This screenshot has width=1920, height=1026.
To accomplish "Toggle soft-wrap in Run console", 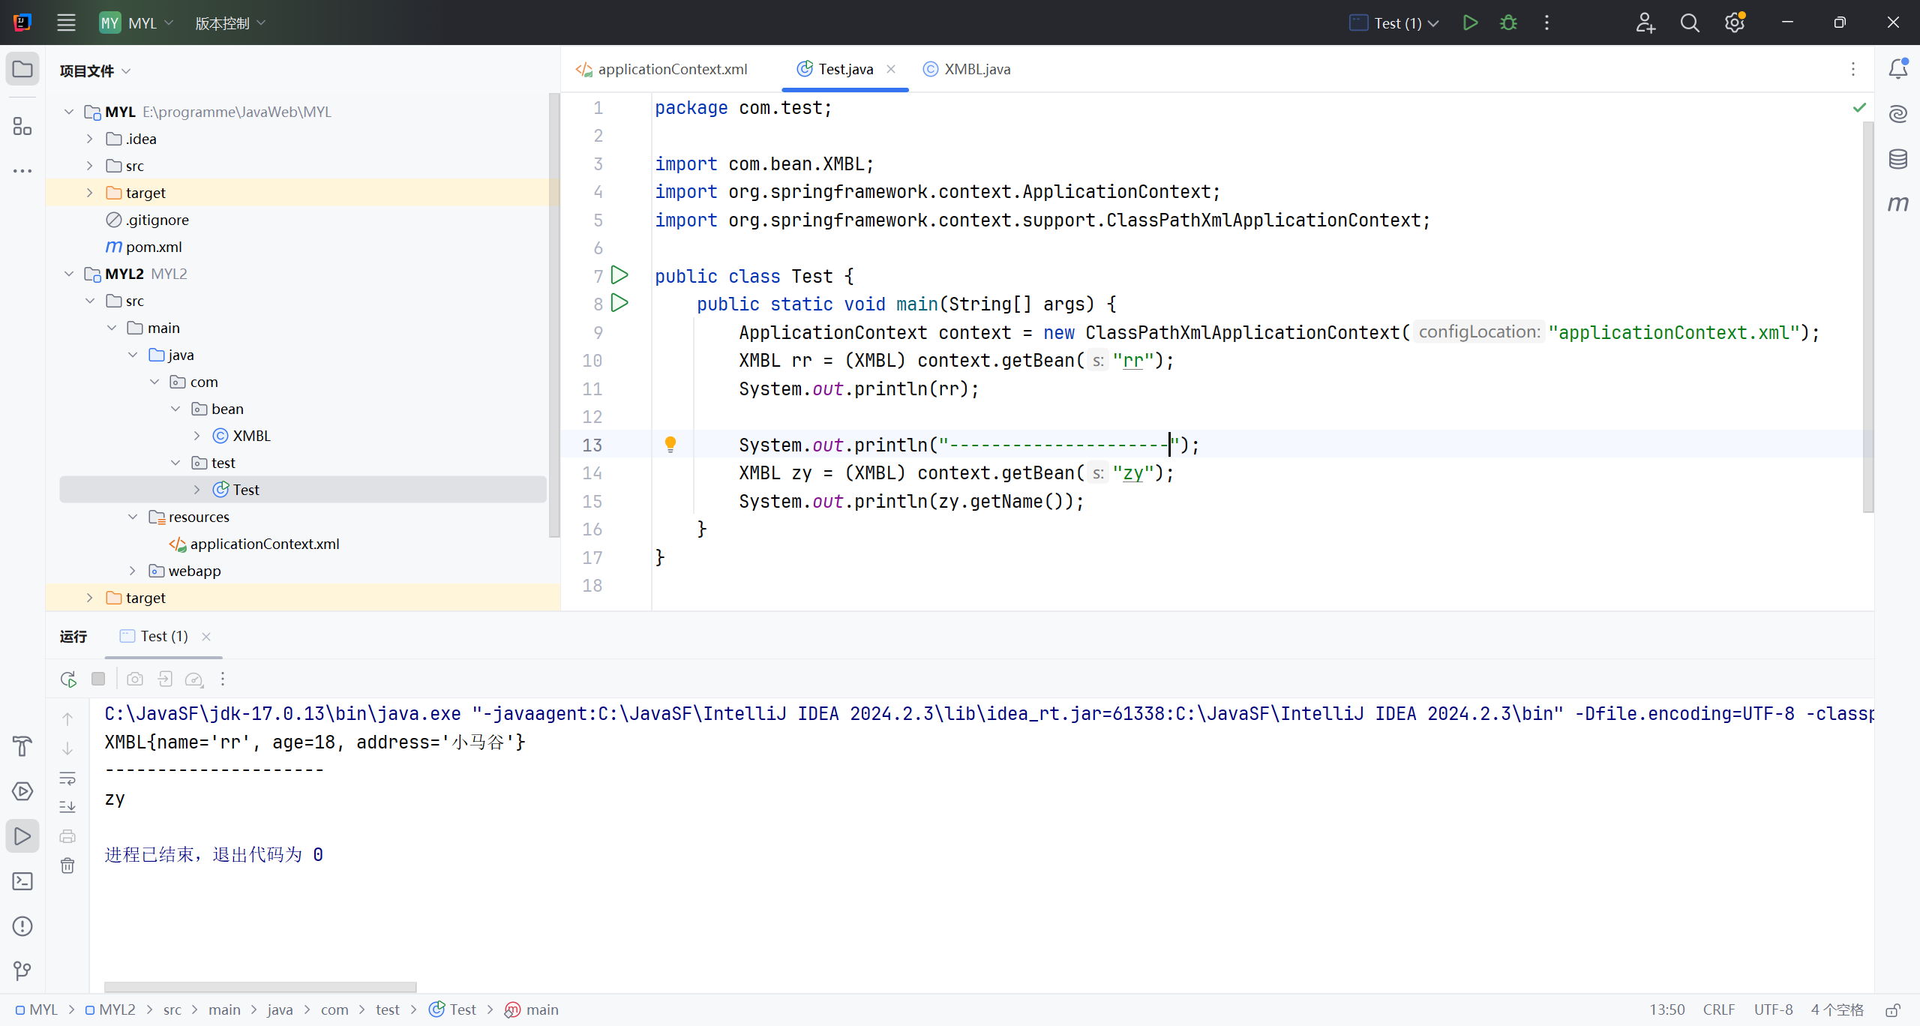I will tap(67, 778).
